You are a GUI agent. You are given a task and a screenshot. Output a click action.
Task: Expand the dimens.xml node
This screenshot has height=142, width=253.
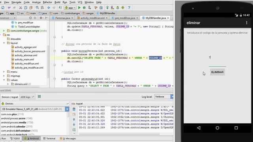pos(8,84)
